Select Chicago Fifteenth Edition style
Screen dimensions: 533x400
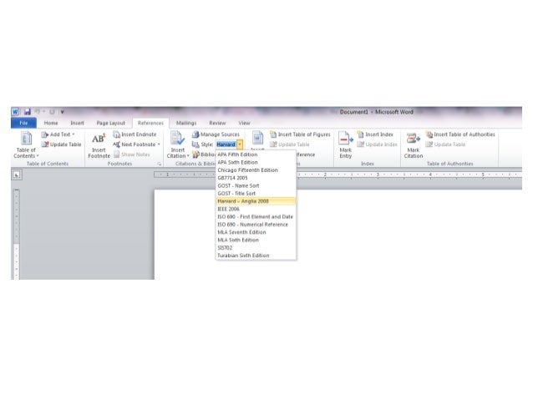coord(256,170)
